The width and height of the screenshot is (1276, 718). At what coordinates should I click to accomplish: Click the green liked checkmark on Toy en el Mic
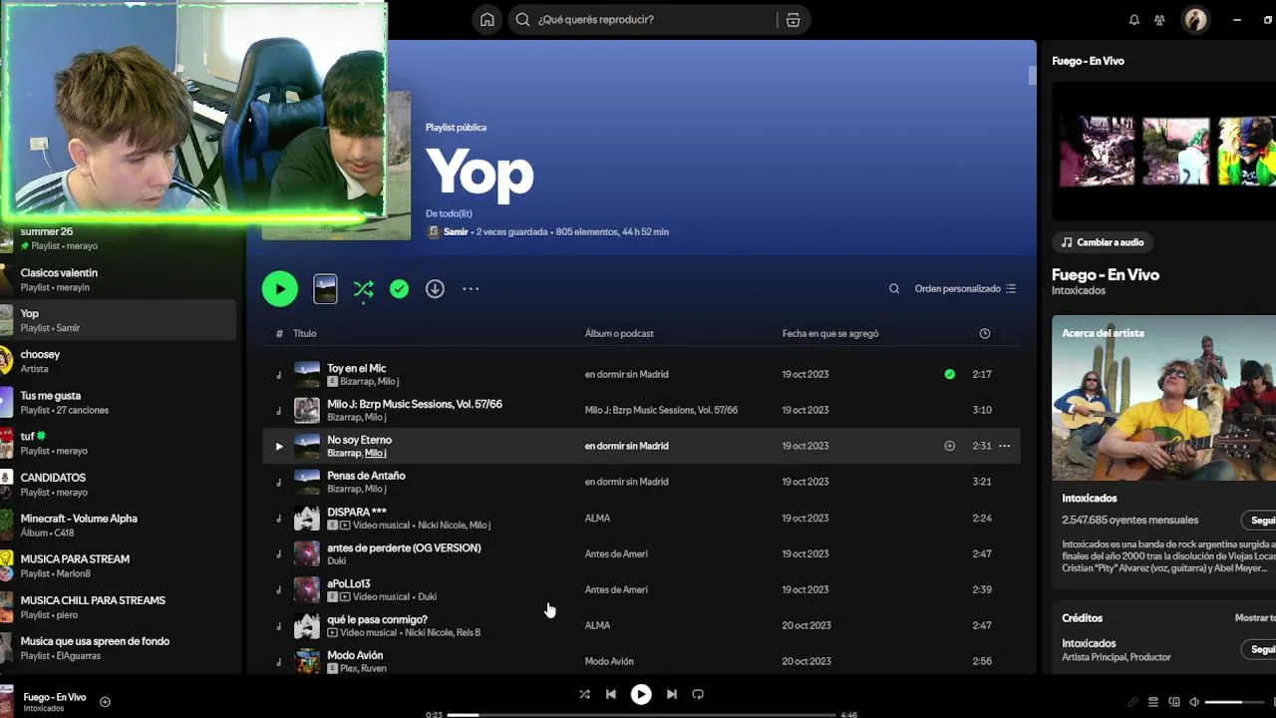coord(950,375)
